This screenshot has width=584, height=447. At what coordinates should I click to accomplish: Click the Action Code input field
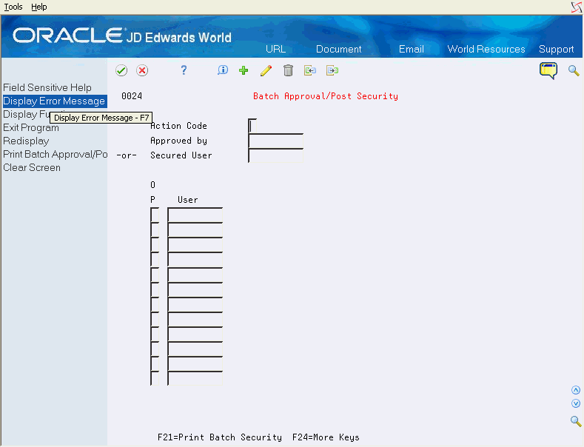click(x=252, y=126)
